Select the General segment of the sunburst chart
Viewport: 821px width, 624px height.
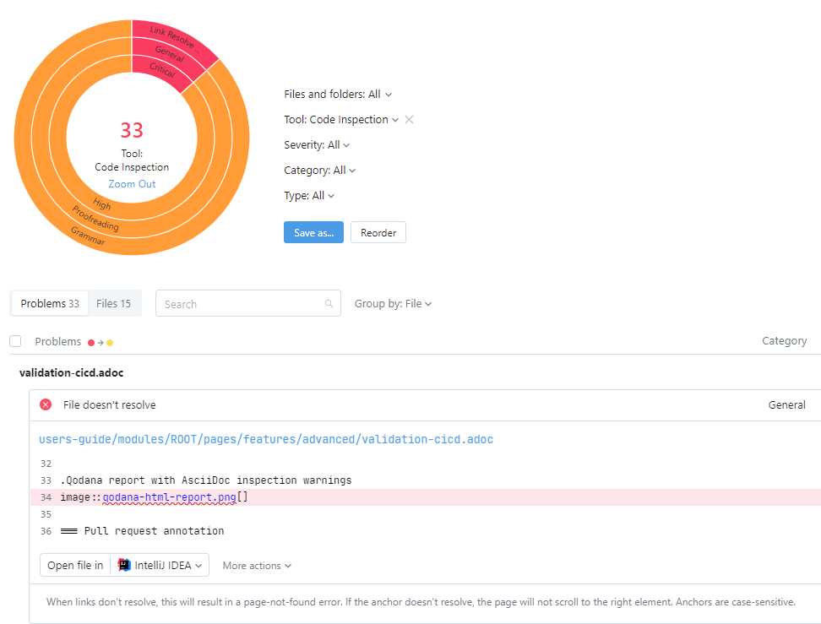coord(169,54)
